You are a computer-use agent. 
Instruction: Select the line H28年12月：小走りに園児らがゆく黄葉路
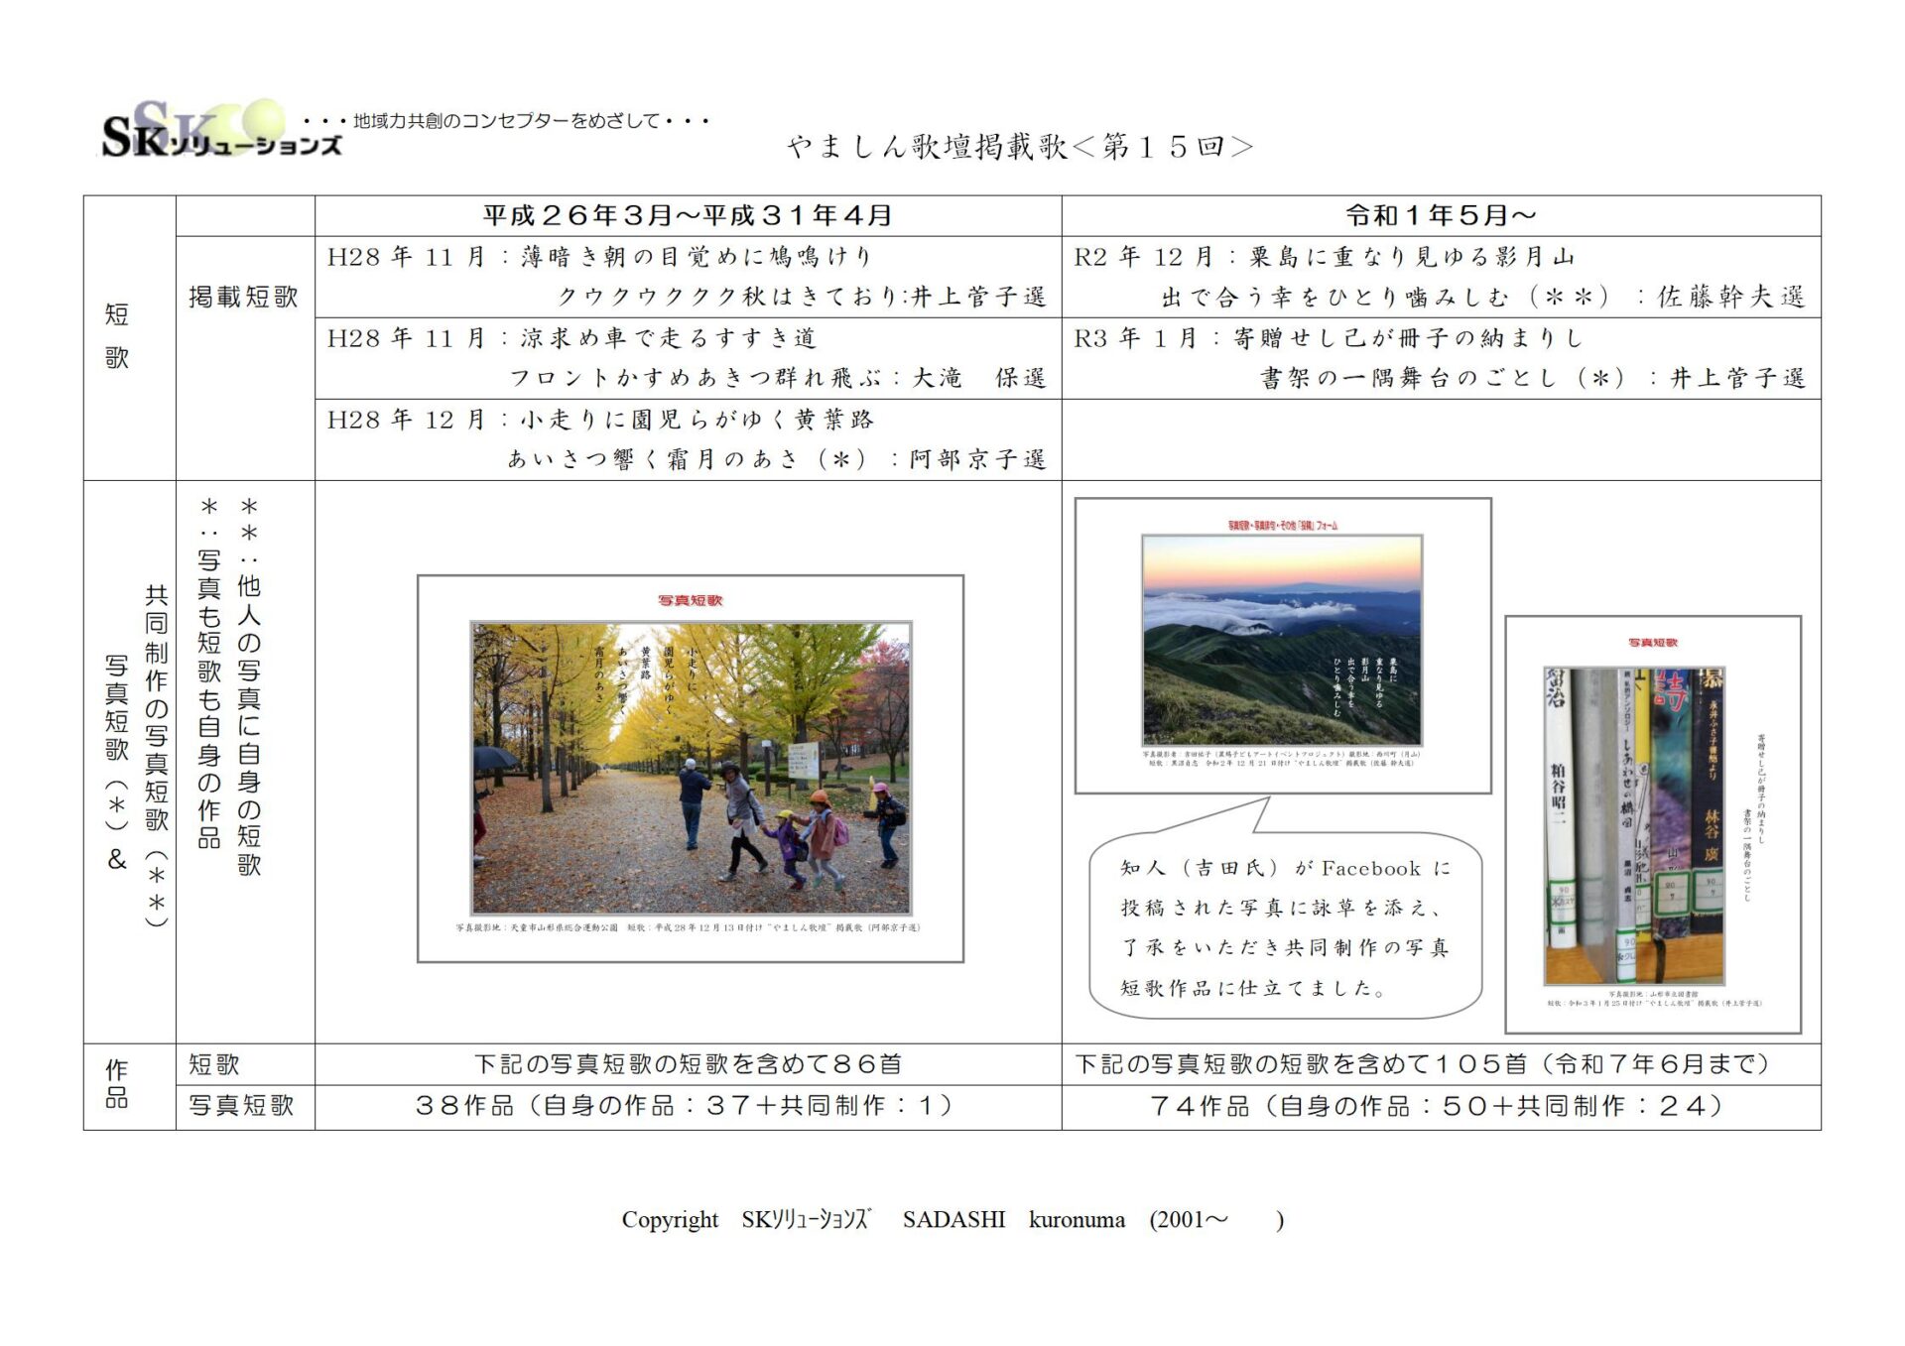tap(601, 420)
